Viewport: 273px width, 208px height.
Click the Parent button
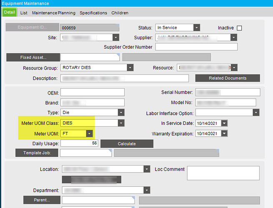point(42,200)
